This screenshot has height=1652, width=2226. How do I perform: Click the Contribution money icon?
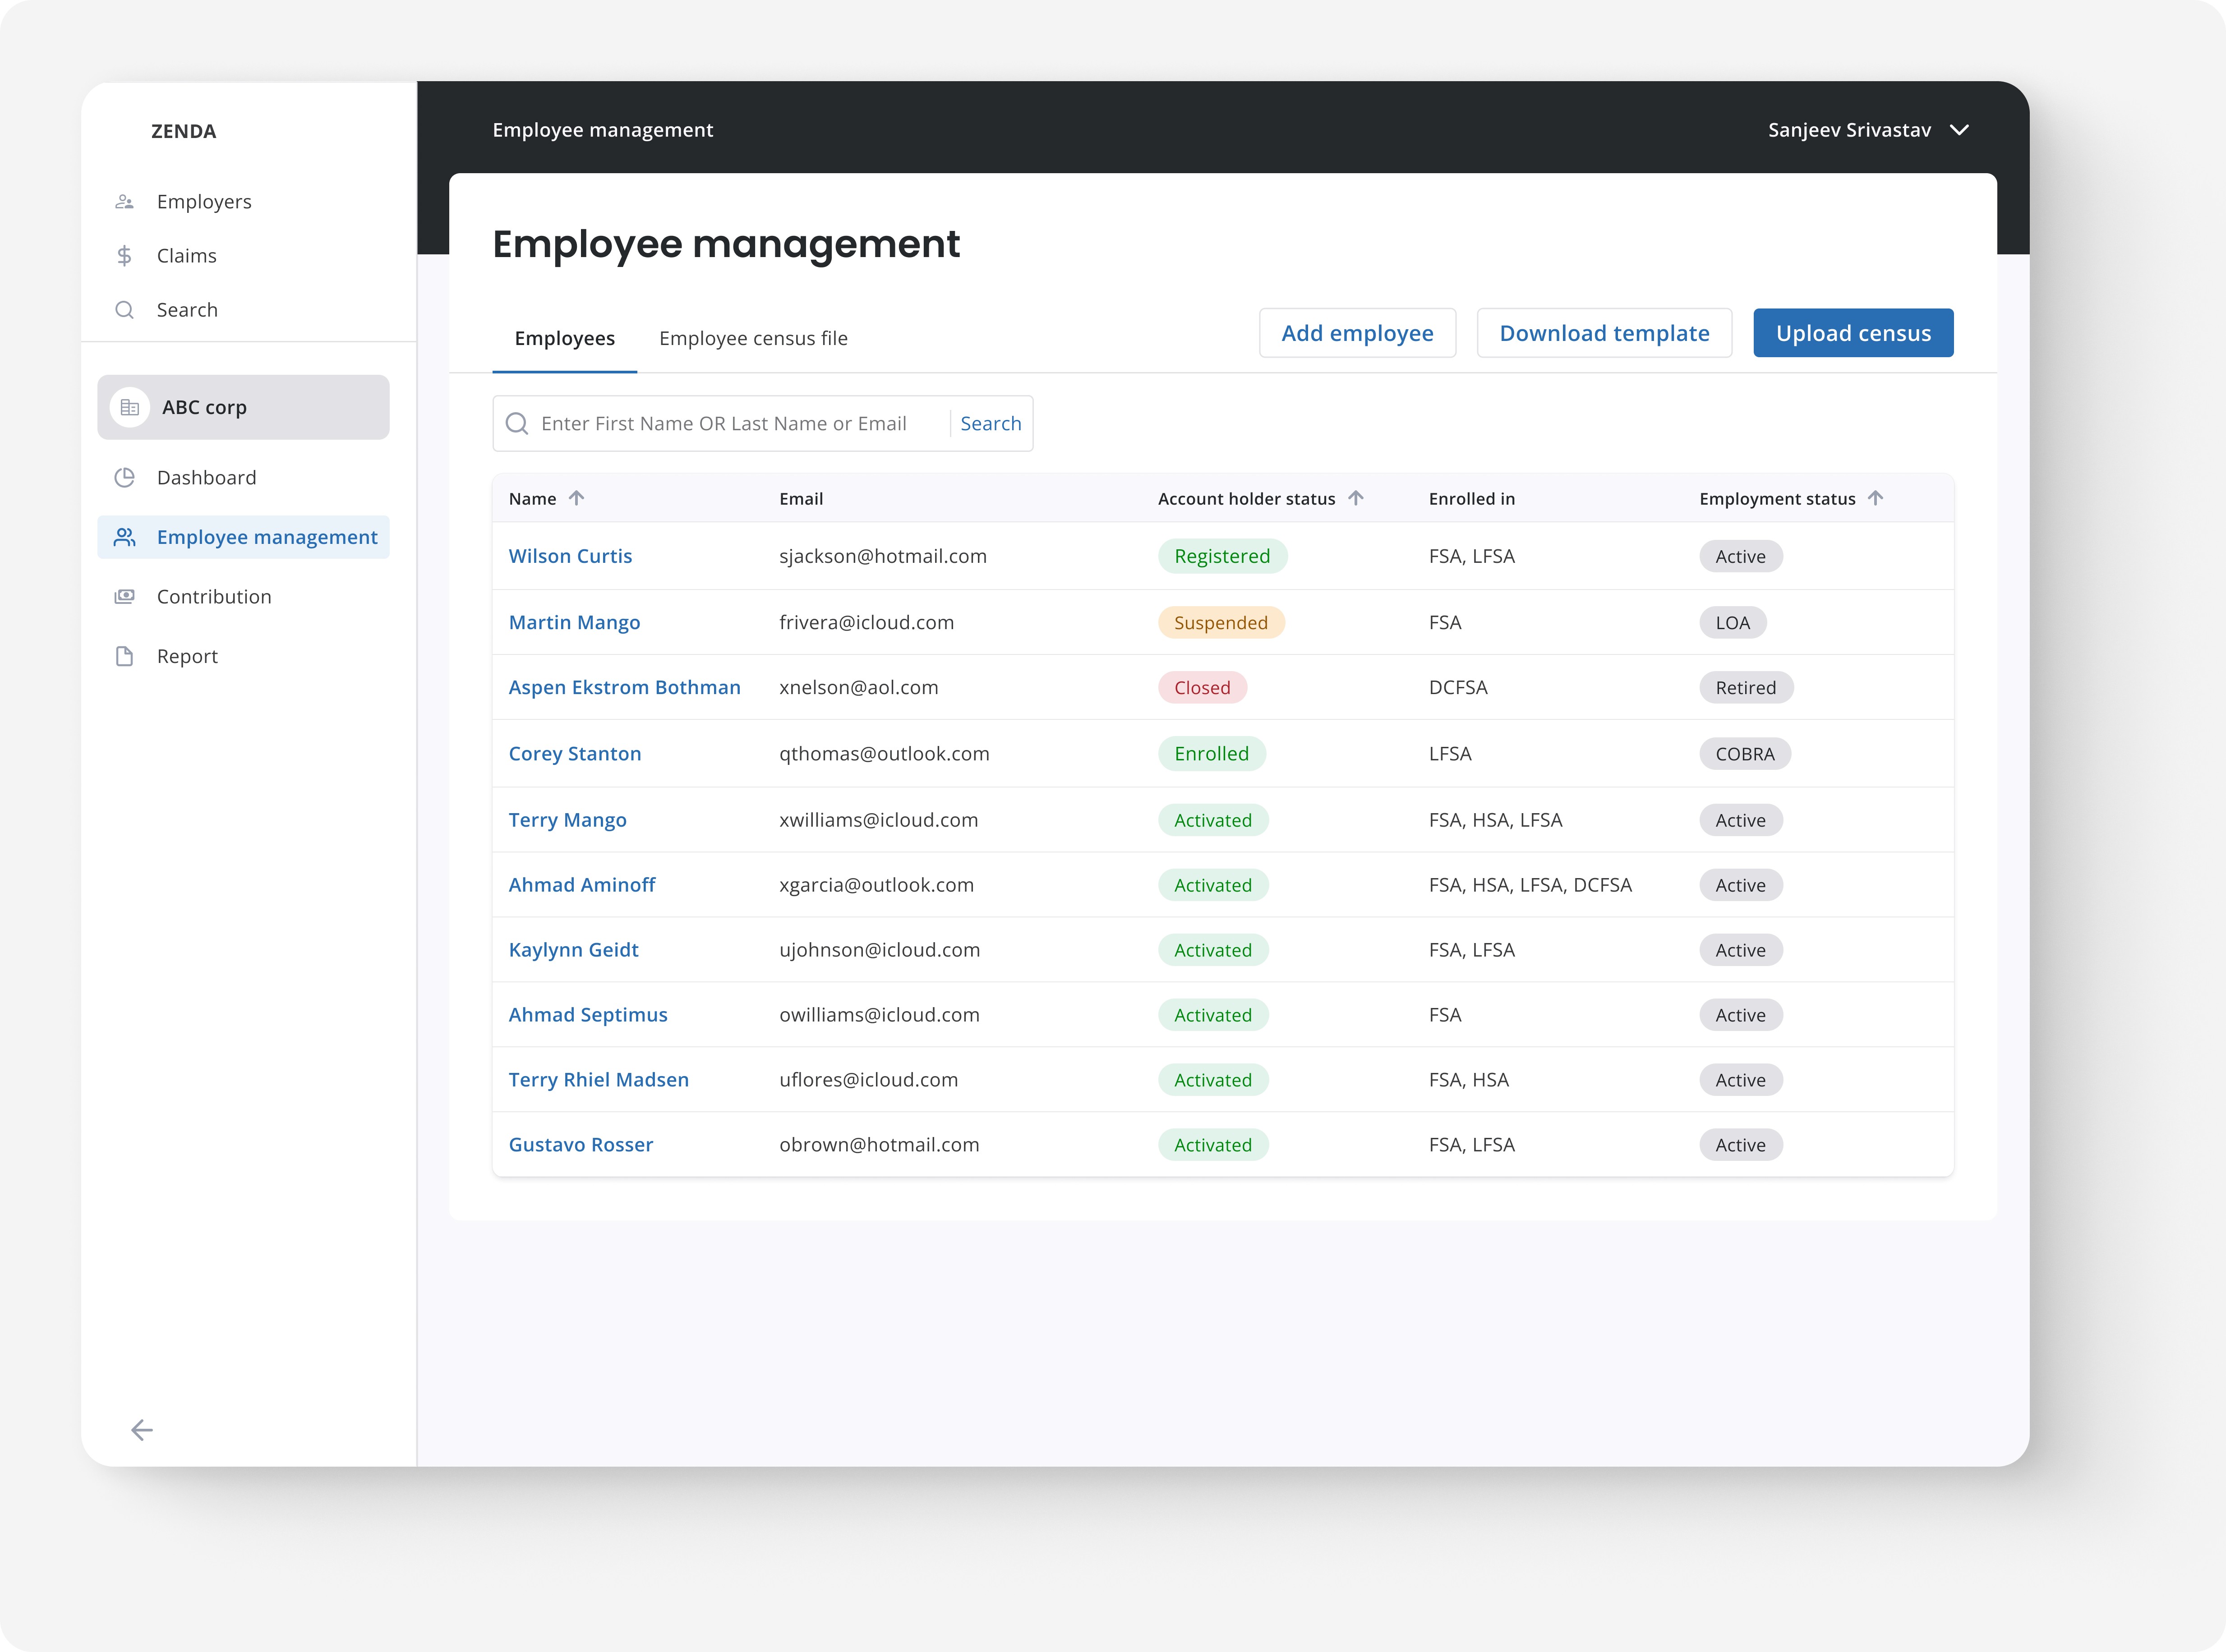124,597
